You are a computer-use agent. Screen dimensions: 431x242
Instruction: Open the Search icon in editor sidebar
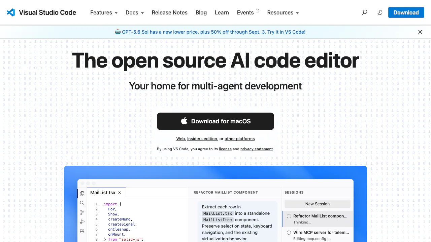[x=82, y=203]
